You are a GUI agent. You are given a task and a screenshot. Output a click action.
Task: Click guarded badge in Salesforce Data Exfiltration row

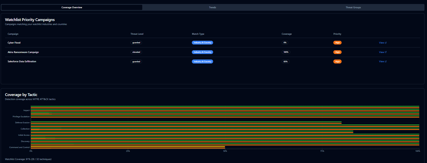(x=136, y=61)
